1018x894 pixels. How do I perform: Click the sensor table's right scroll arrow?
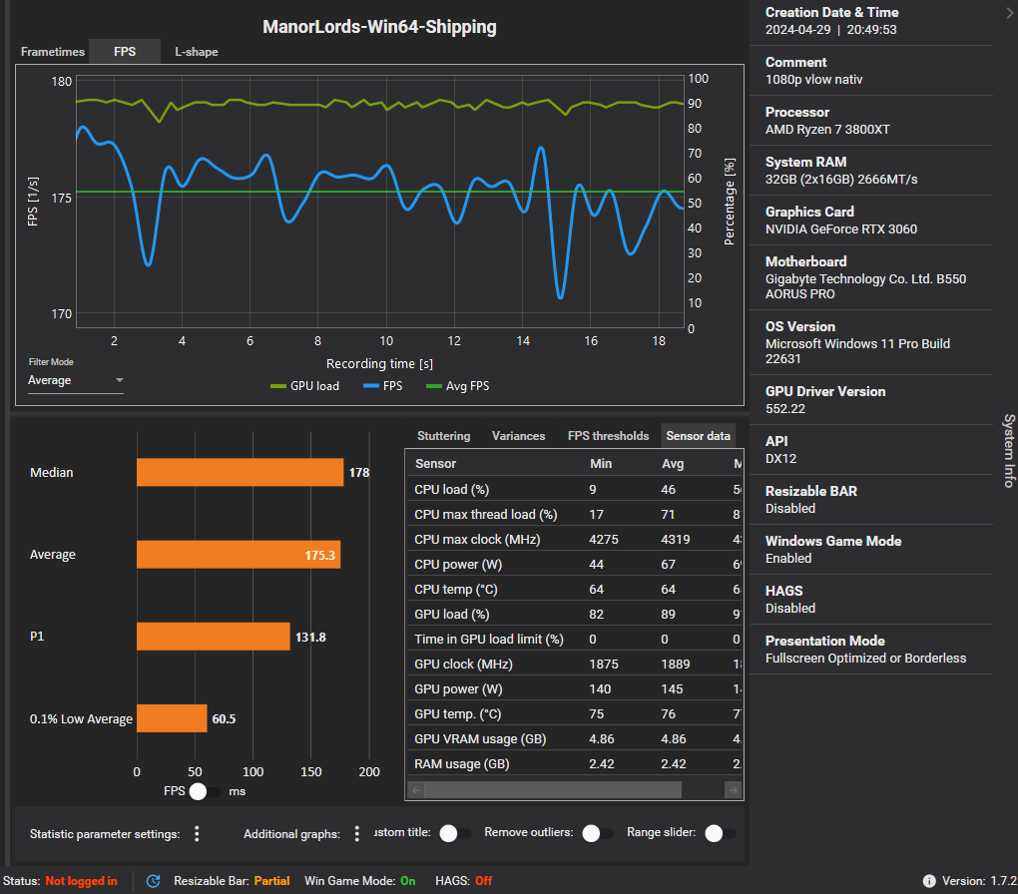[x=733, y=790]
